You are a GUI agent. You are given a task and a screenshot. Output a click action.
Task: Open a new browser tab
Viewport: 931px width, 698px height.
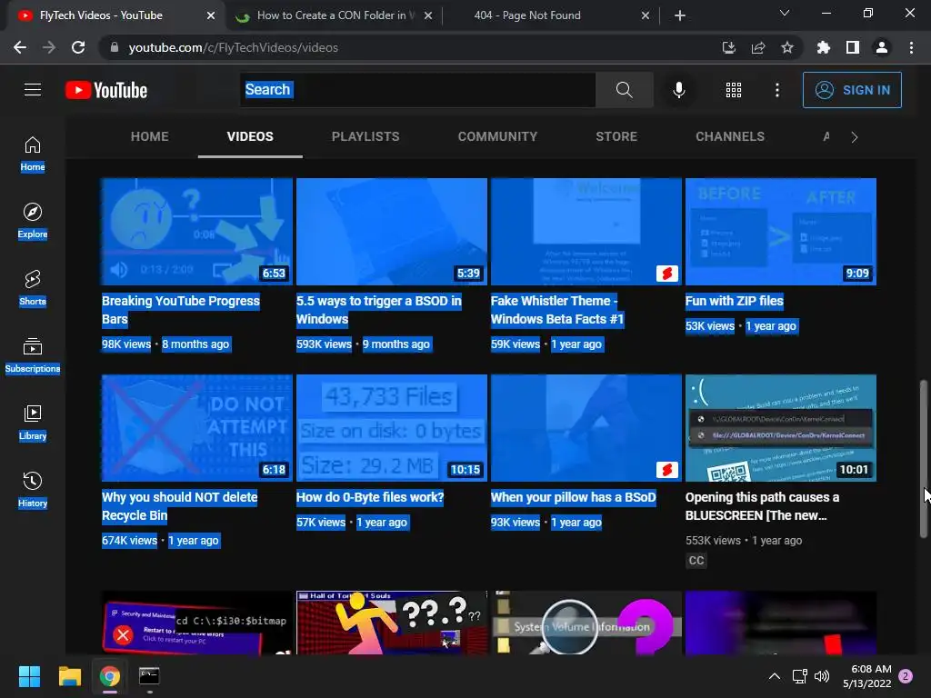point(680,15)
